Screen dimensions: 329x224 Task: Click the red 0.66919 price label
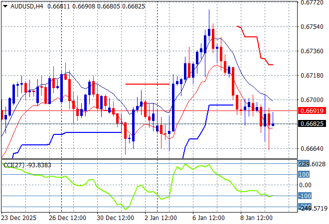(314, 111)
